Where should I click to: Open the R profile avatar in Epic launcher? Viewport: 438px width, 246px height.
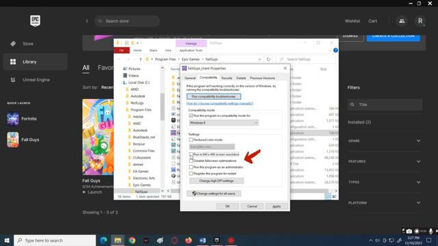click(x=420, y=21)
